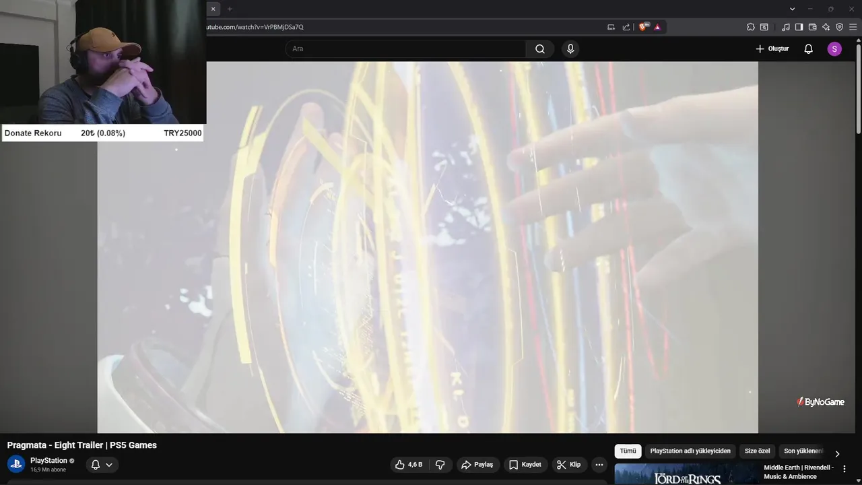Click the Donate Rekoru overlay label

33,133
